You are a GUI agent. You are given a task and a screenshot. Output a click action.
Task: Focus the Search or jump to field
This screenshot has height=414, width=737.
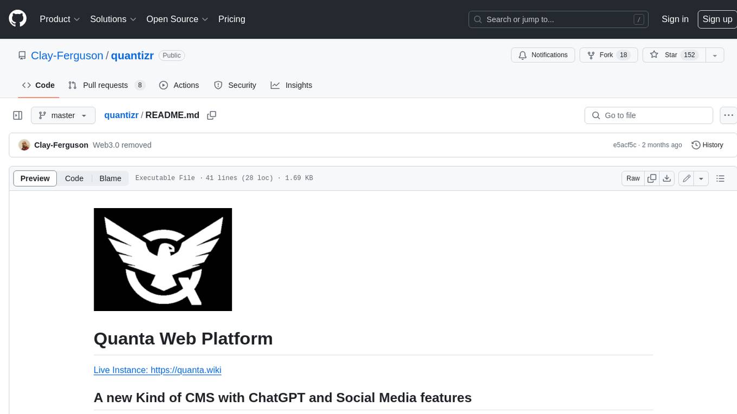point(559,20)
